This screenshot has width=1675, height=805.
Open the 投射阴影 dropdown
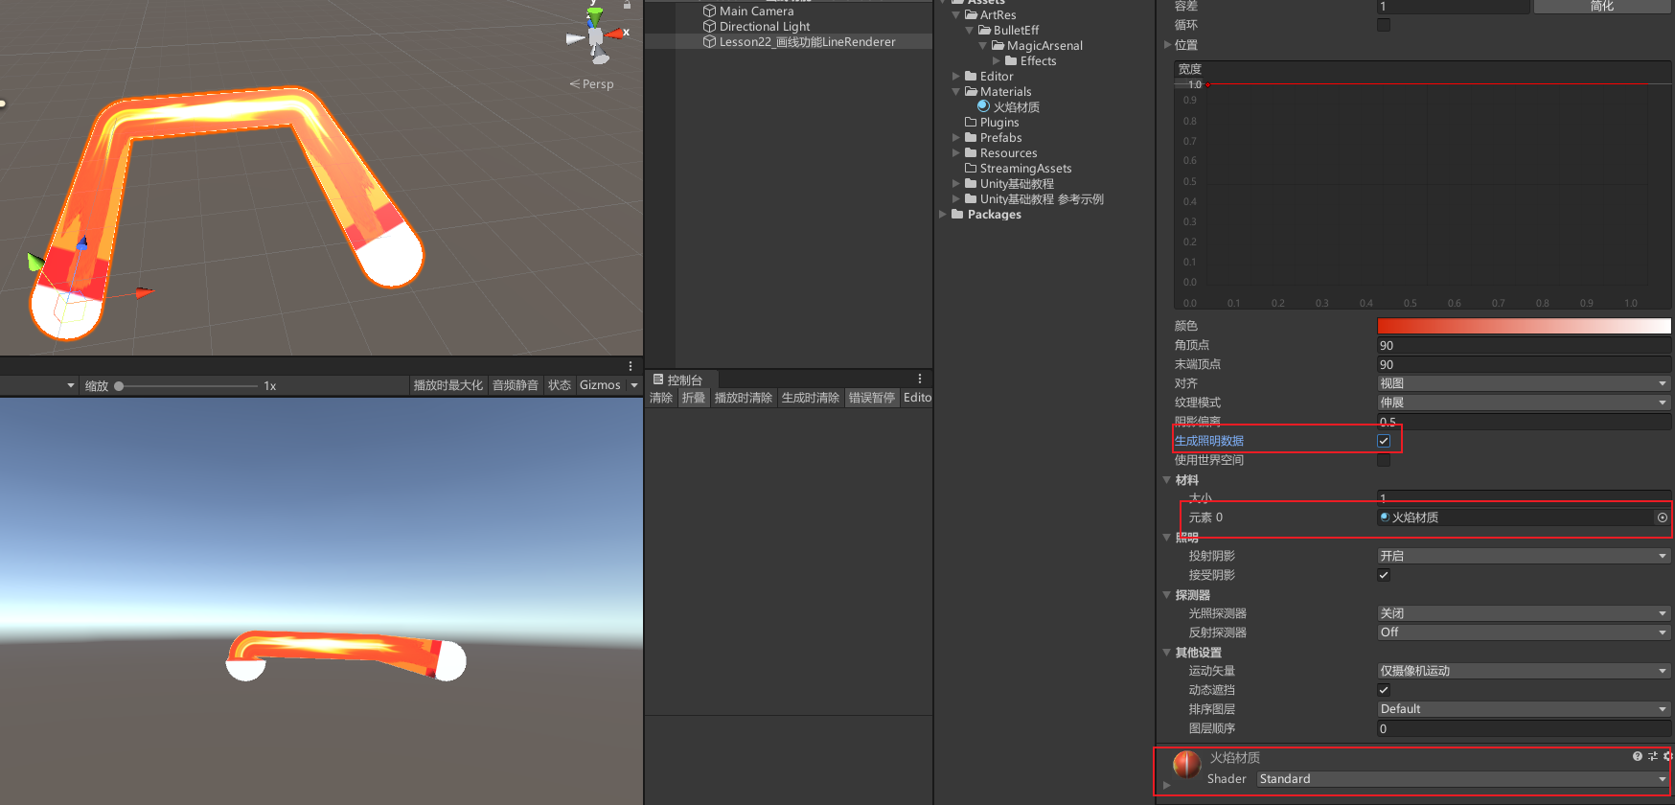[1523, 556]
